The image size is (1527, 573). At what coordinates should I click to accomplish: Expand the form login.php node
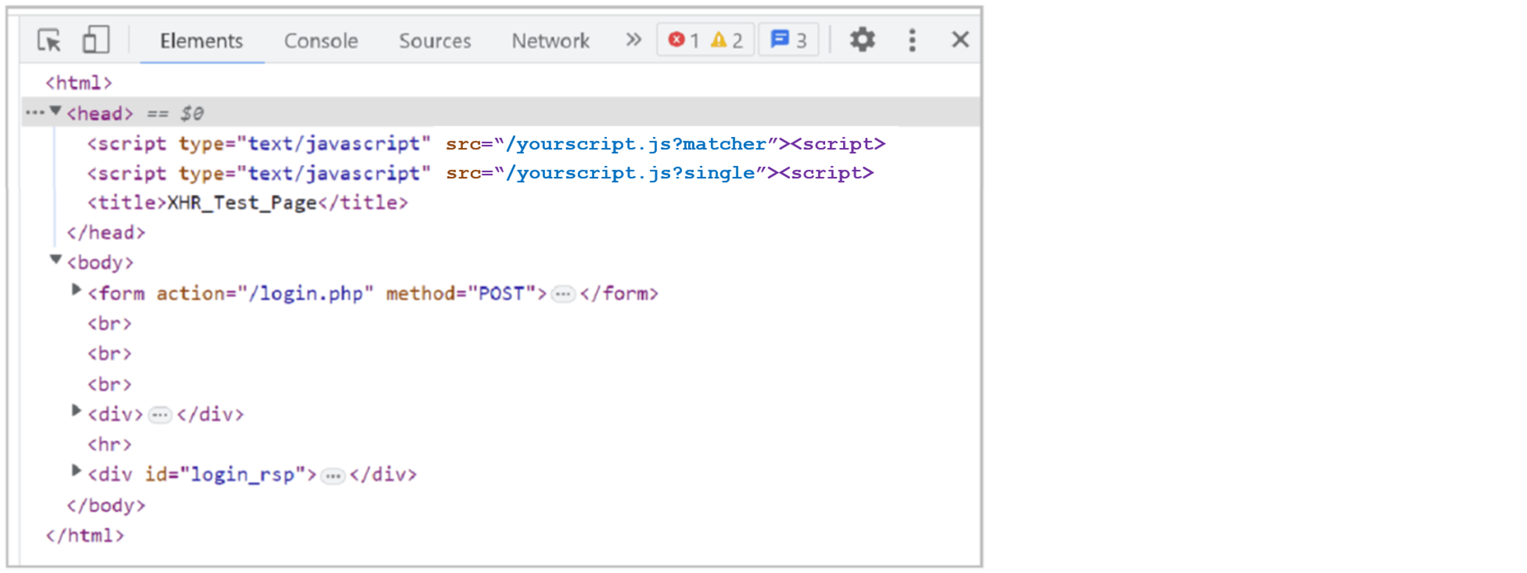(x=75, y=290)
